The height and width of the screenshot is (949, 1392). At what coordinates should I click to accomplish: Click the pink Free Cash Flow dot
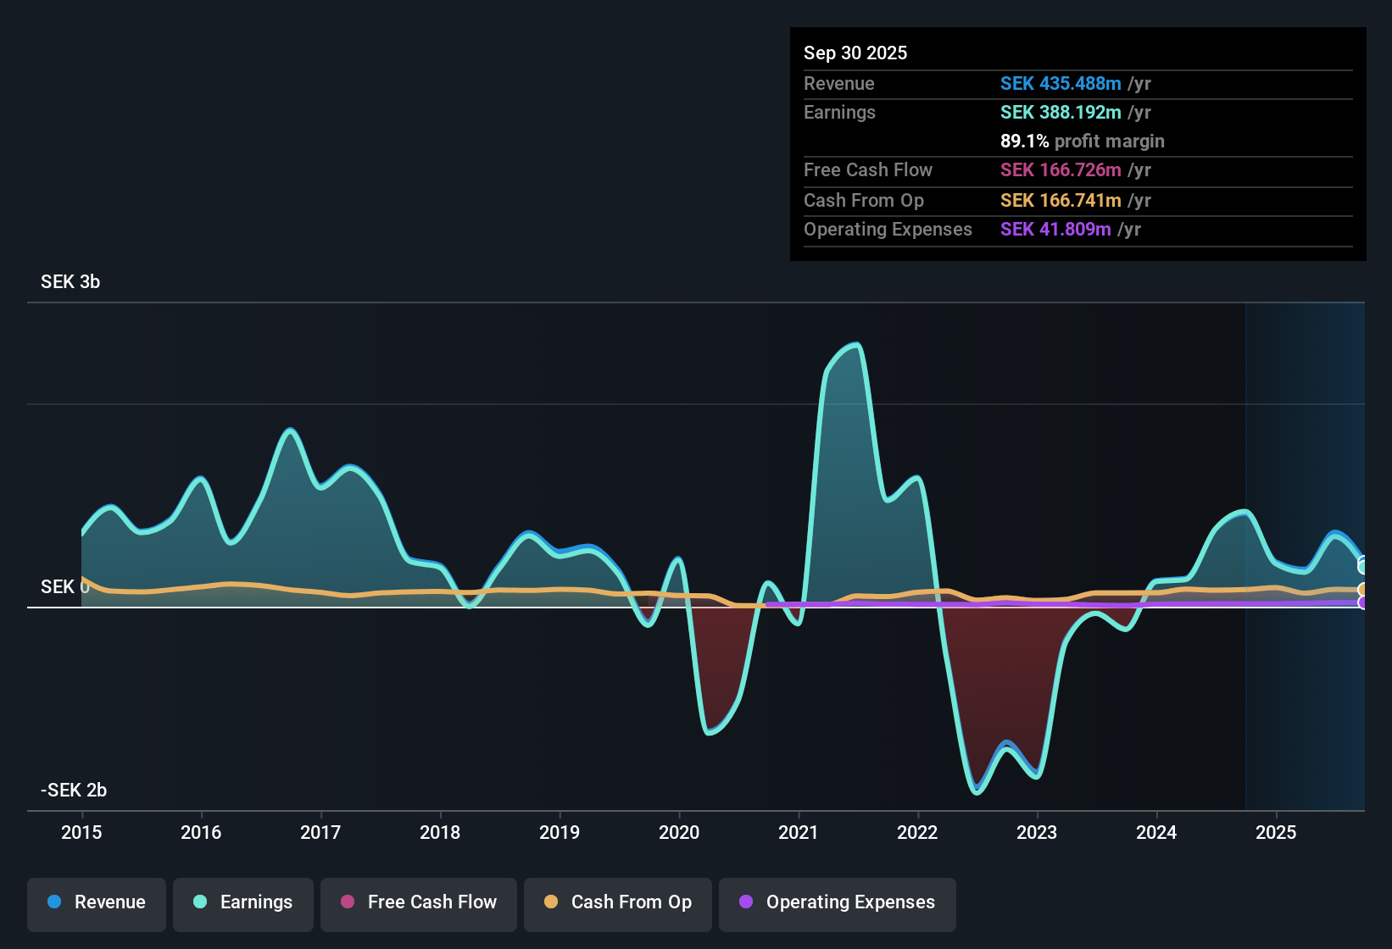tap(348, 902)
